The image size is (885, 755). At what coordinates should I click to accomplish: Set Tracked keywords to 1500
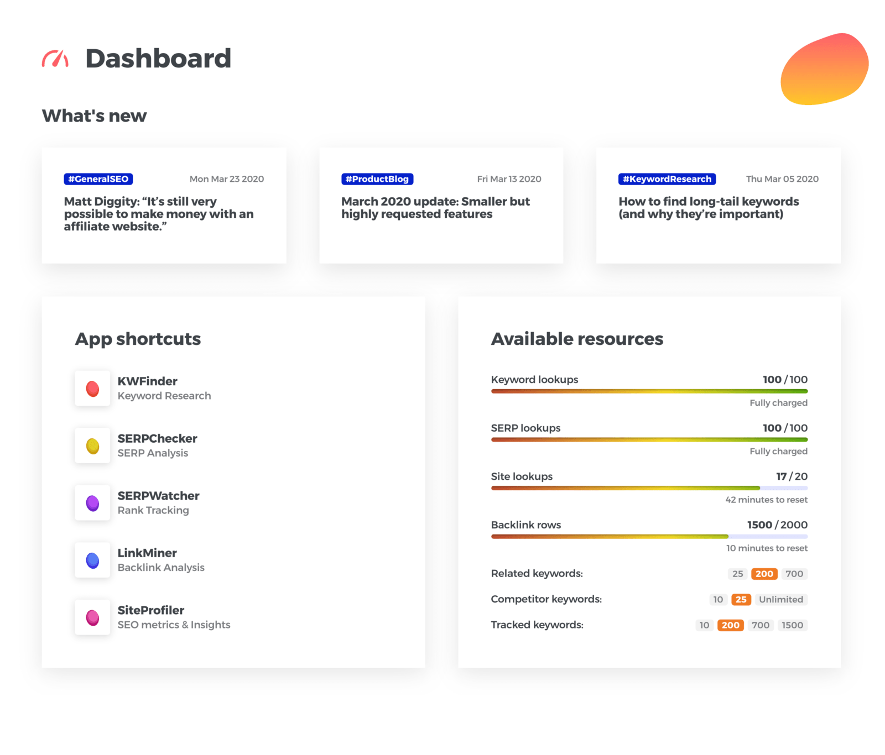pyautogui.click(x=793, y=625)
